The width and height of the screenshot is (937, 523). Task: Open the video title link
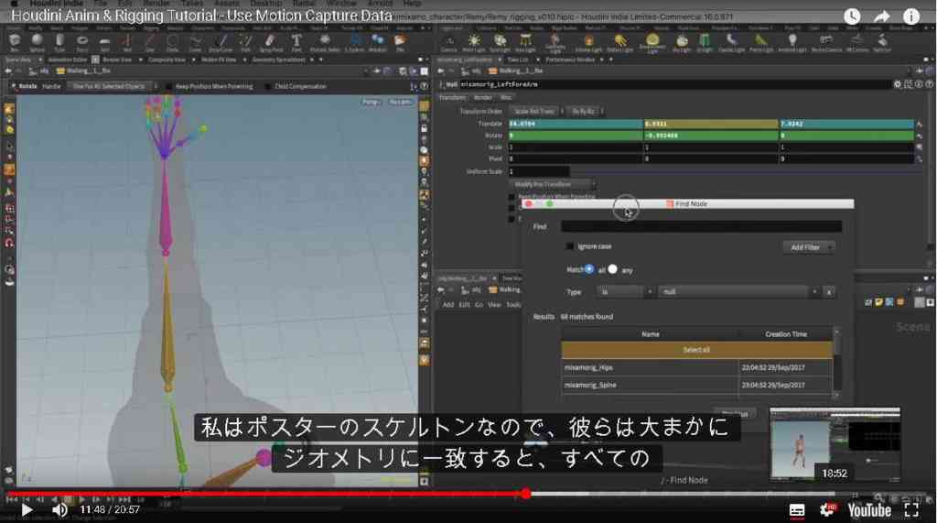coord(202,16)
